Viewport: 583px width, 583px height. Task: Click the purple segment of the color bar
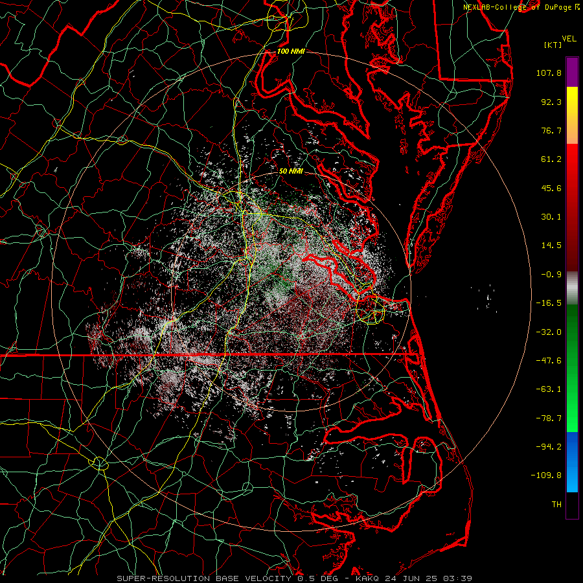572,72
